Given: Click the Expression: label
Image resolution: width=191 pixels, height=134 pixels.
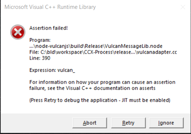Looking at the screenshot, I should [43, 70].
